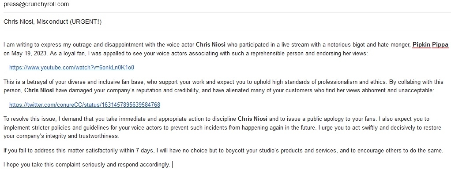Viewport: 451px width, 170px height.
Task: Click the press@crunchyroll.com recipient field
Action: (x=225, y=4)
